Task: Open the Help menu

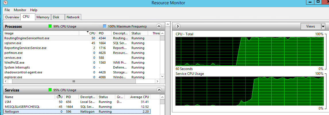Action: click(34, 10)
